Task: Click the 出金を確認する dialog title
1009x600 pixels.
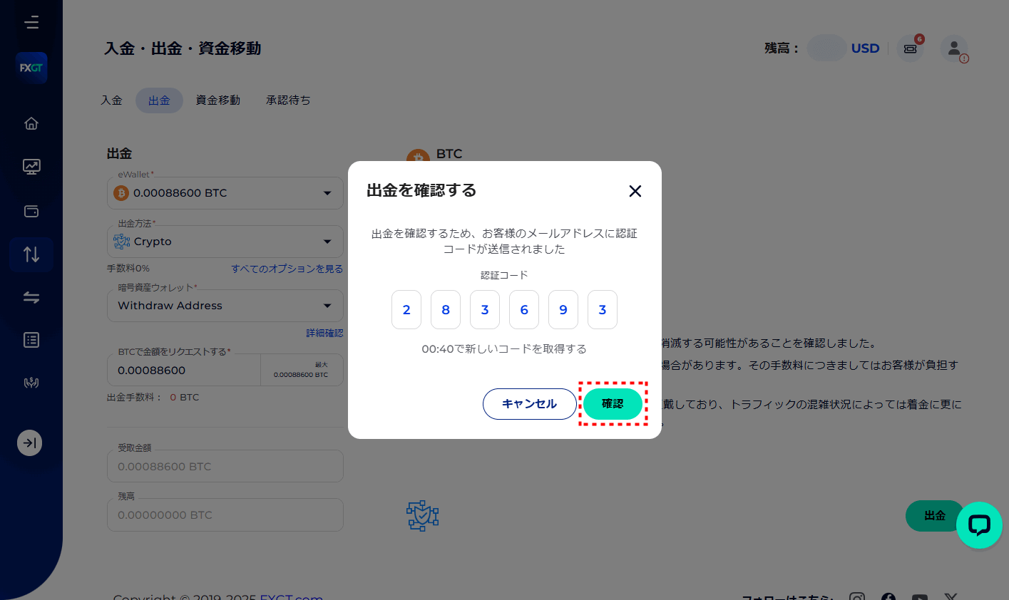Action: (x=421, y=190)
